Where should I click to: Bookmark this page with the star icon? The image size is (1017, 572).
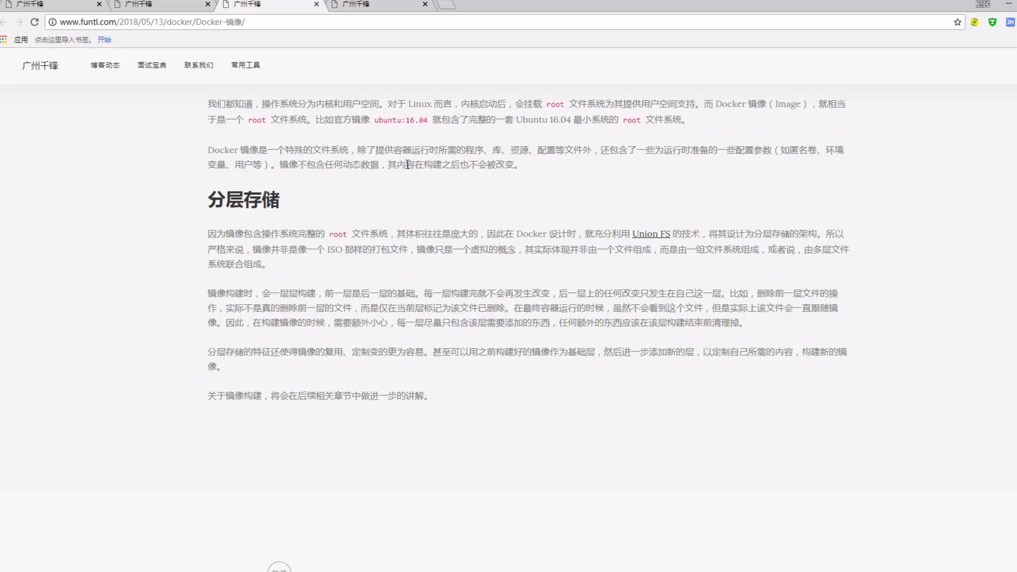click(x=957, y=22)
